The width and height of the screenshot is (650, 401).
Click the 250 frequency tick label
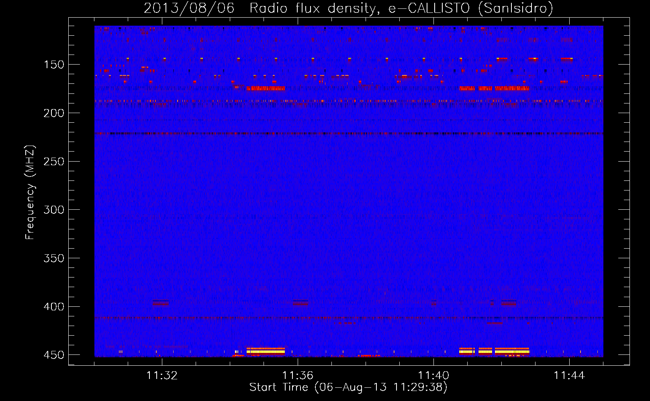click(54, 162)
